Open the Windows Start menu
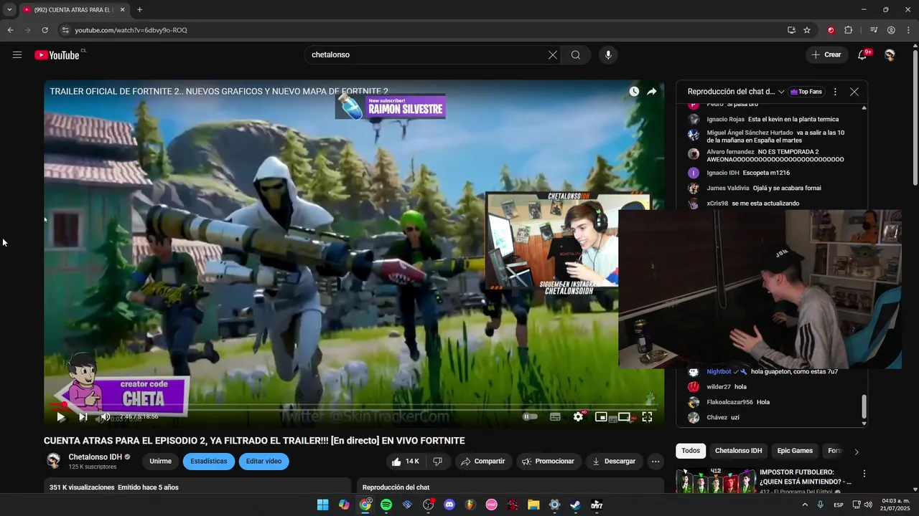 point(323,505)
